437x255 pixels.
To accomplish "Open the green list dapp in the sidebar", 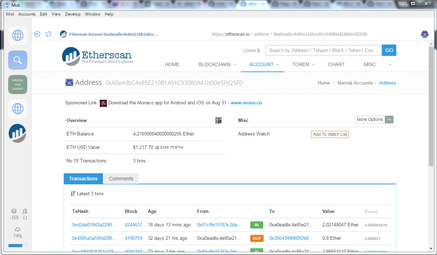I will 18,85.
